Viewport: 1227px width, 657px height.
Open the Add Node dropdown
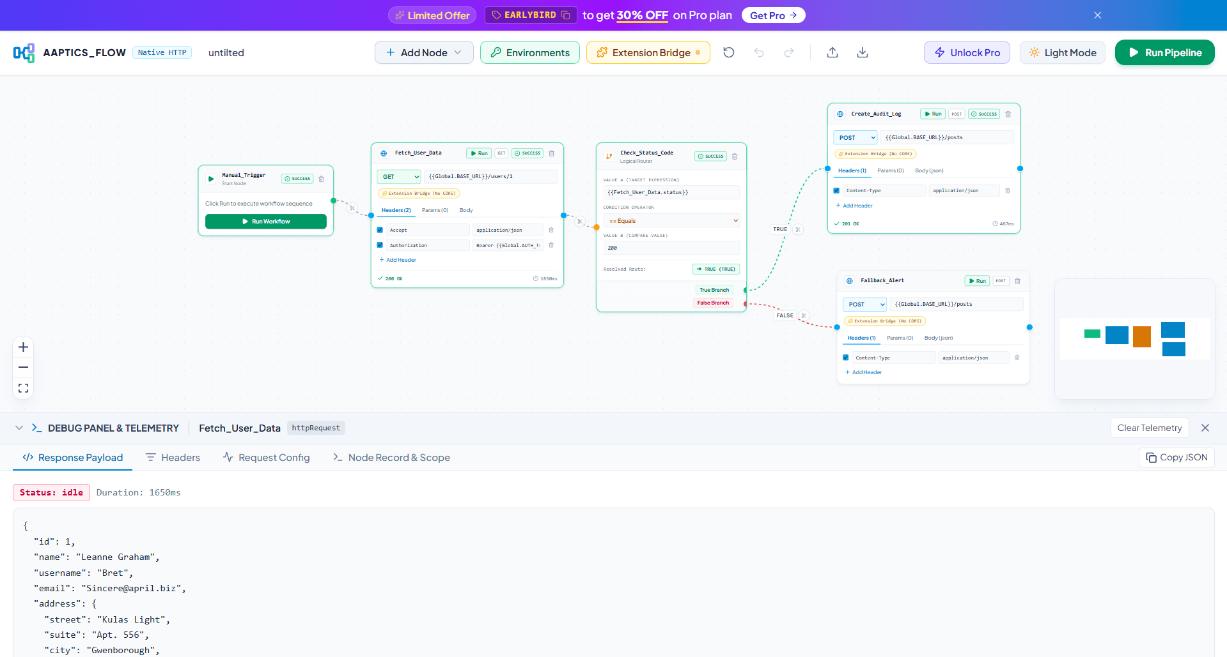pyautogui.click(x=424, y=52)
